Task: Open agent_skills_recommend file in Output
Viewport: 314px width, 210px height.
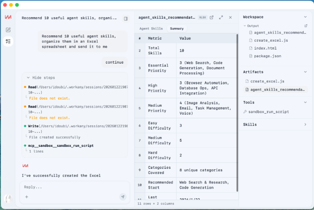Action: click(x=277, y=33)
